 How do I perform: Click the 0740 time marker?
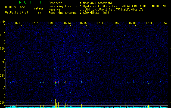point(165,23)
